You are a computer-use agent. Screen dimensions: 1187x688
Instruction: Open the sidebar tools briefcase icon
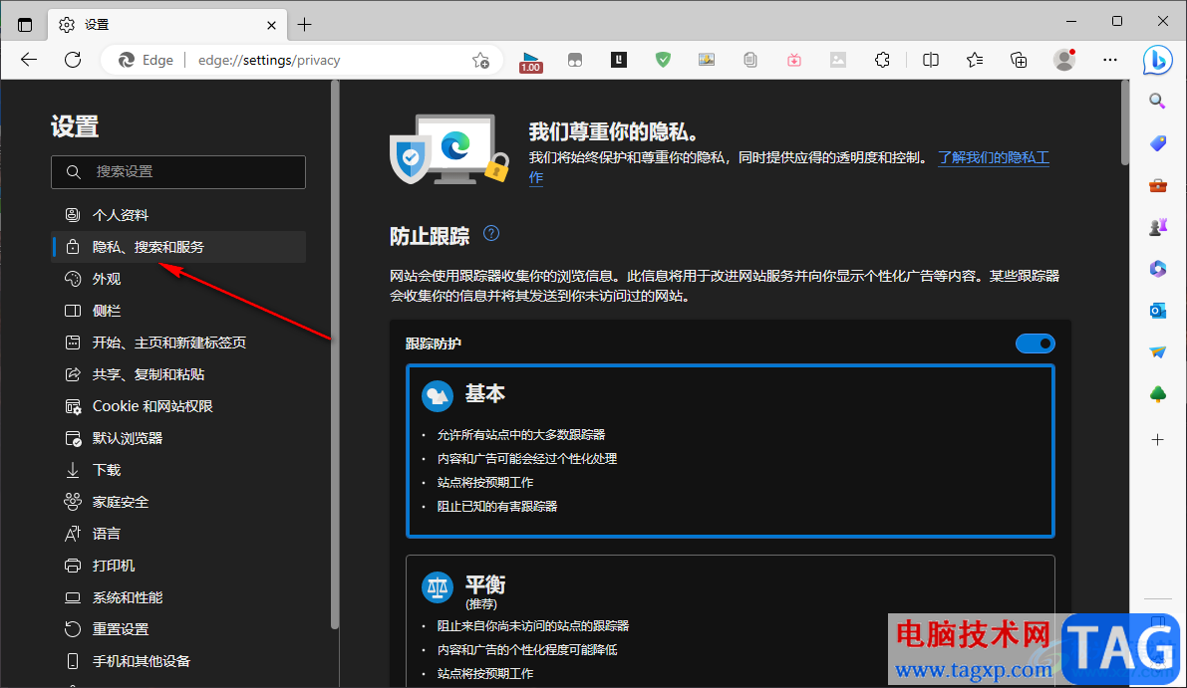point(1157,185)
